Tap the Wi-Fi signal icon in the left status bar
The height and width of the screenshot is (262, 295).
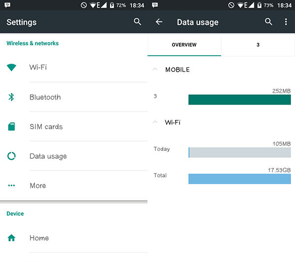click(93, 5)
